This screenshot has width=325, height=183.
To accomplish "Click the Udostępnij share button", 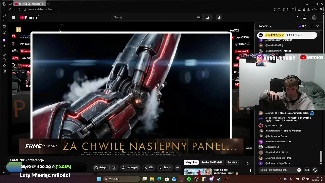I will tap(130, 167).
